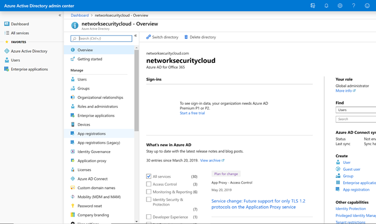Open App registrations in the Manage menu

(99, 134)
